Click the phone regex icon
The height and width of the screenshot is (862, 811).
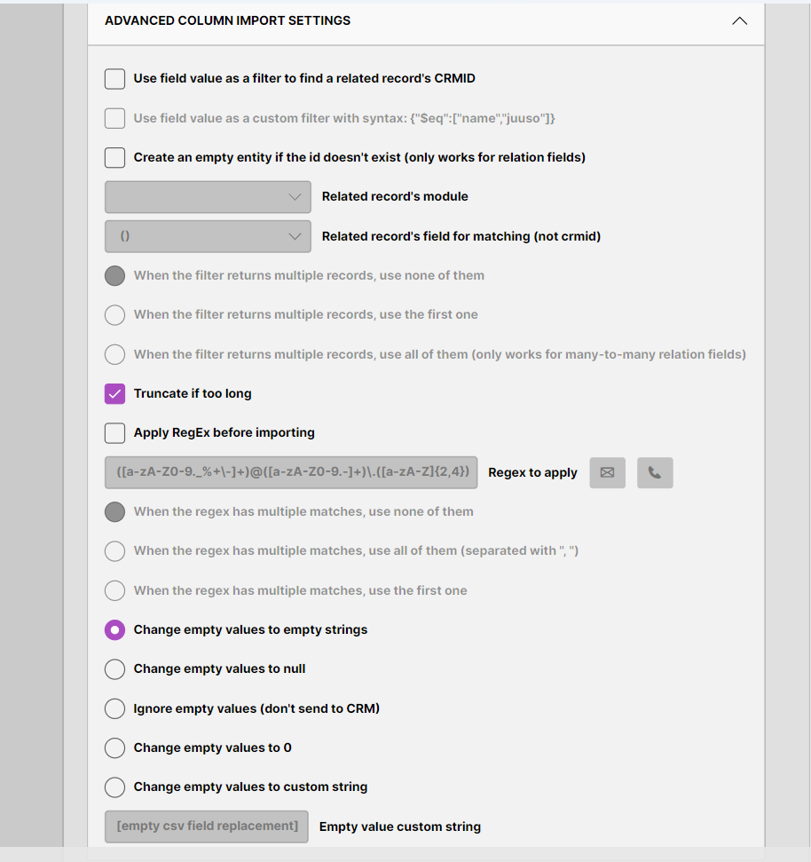point(655,472)
